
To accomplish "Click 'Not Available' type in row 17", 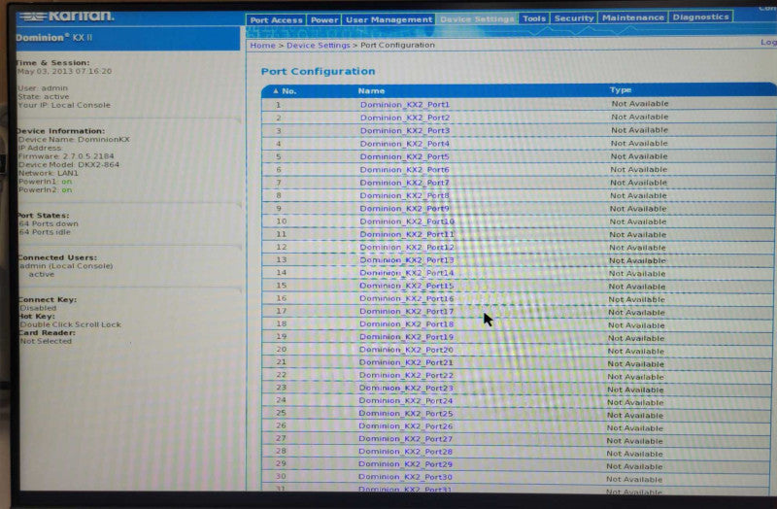I will [637, 312].
